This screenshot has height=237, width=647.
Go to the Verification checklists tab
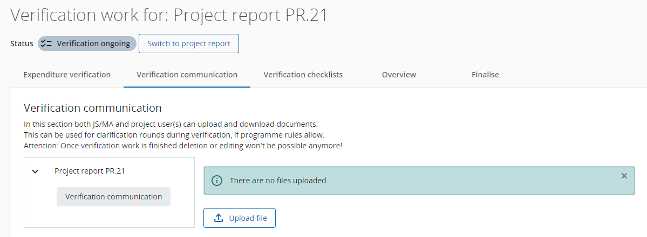pyautogui.click(x=303, y=75)
